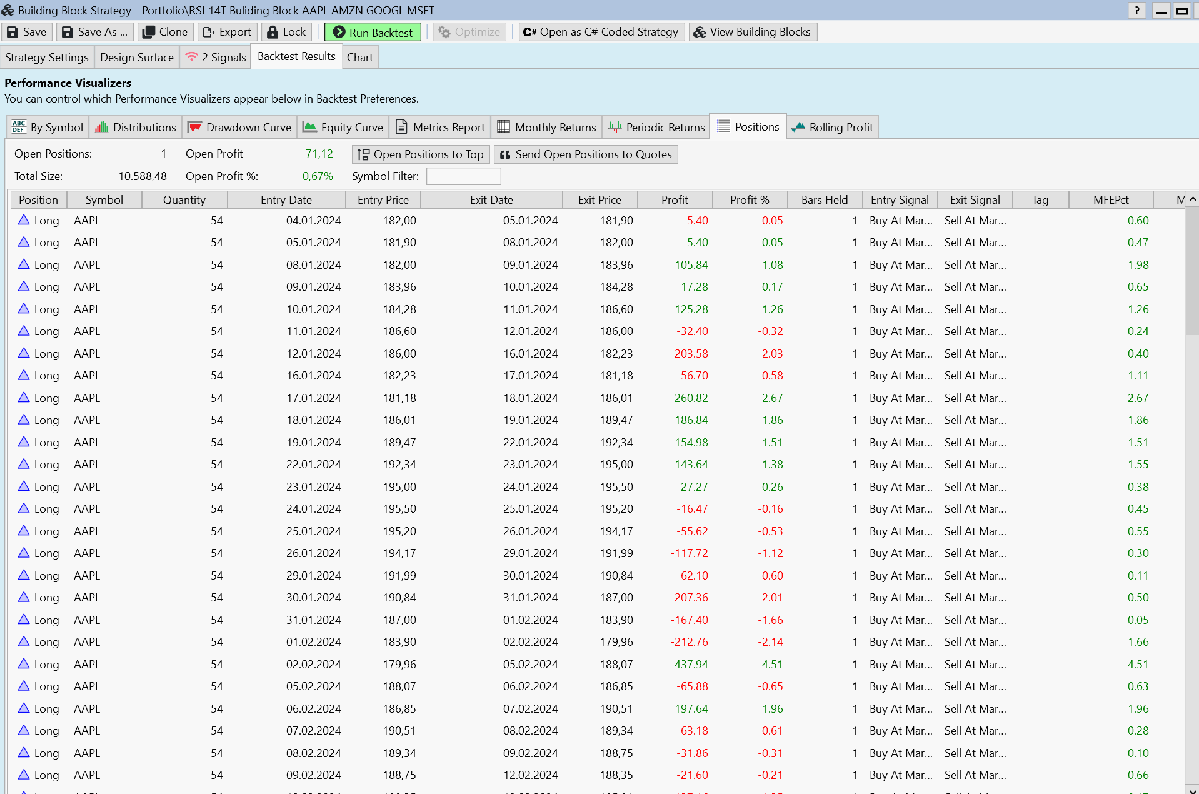Switch to the Chart tab
The width and height of the screenshot is (1199, 794).
(x=359, y=57)
